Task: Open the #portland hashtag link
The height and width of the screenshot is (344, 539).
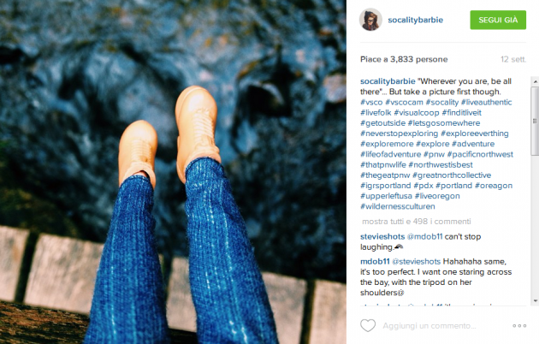Action: (453, 186)
